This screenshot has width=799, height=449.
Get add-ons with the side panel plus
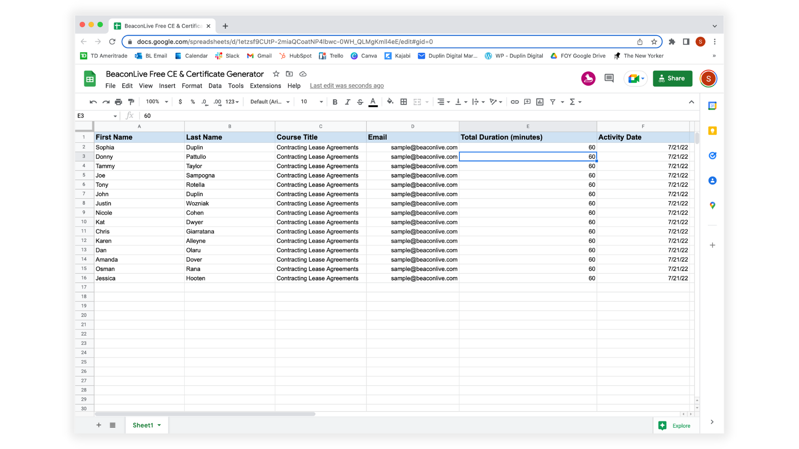[712, 245]
